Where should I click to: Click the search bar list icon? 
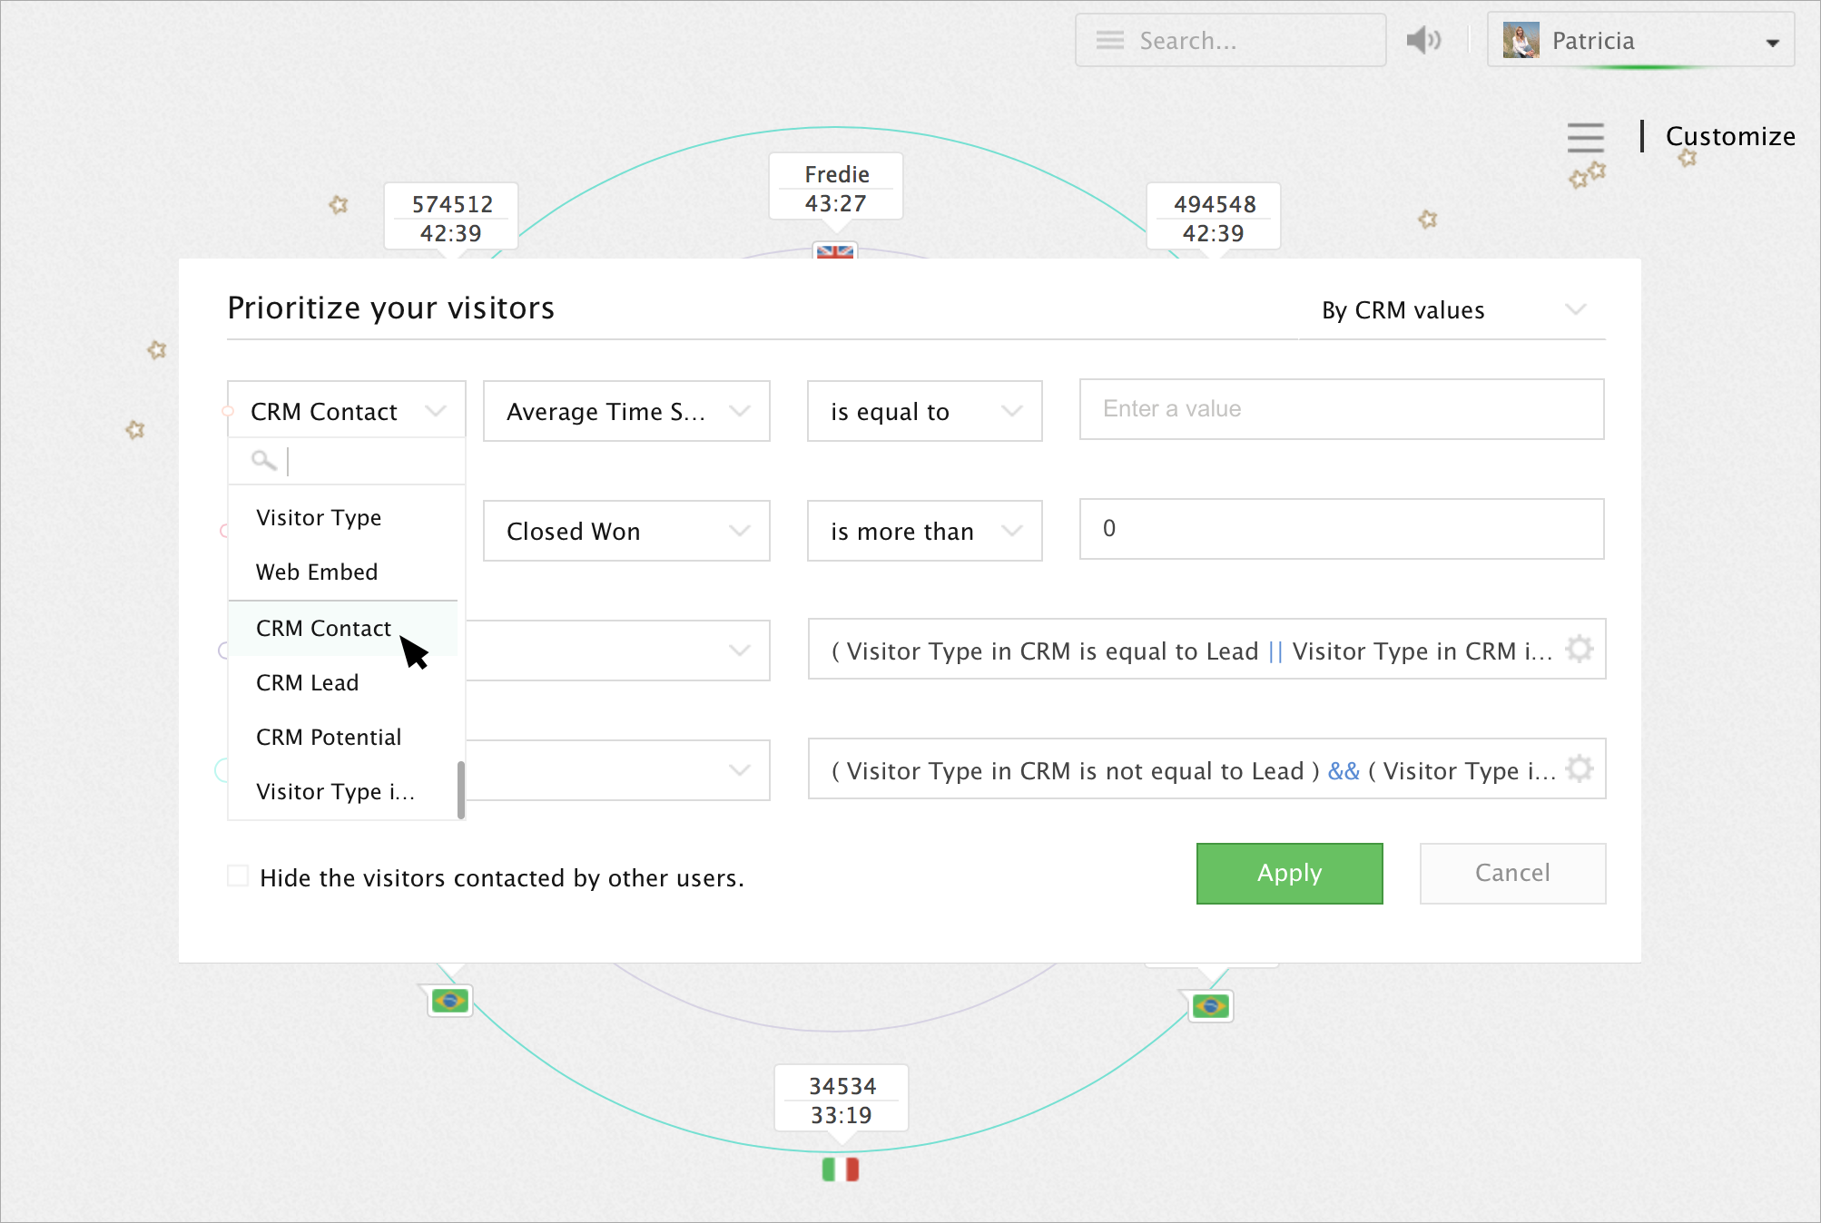tap(1109, 40)
